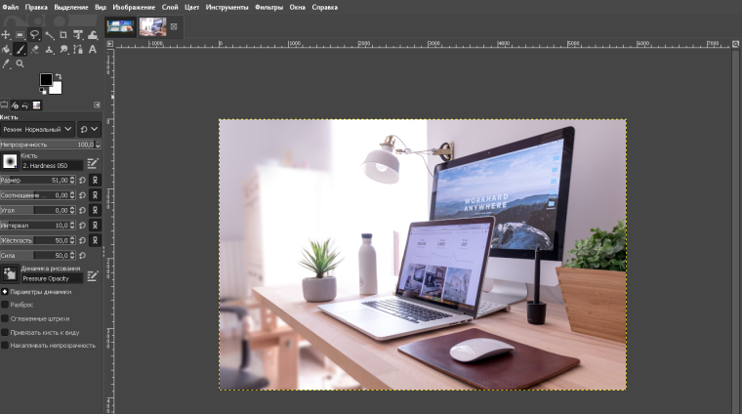
Task: Open the tool options panel configuration menu
Action: tap(98, 105)
